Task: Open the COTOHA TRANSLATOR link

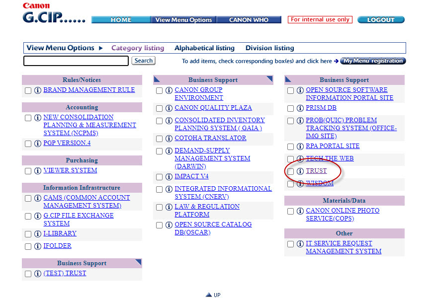Action: [210, 138]
